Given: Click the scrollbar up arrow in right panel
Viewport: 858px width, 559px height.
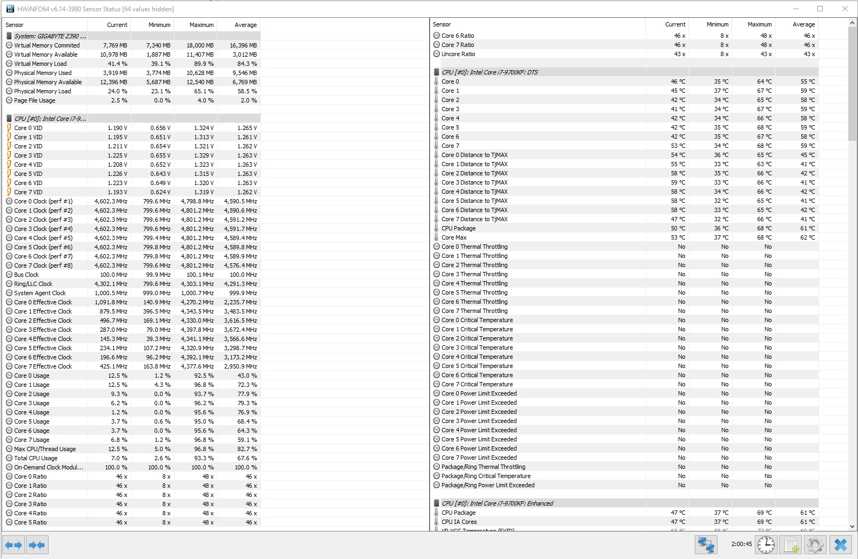Looking at the screenshot, I should coord(853,23).
